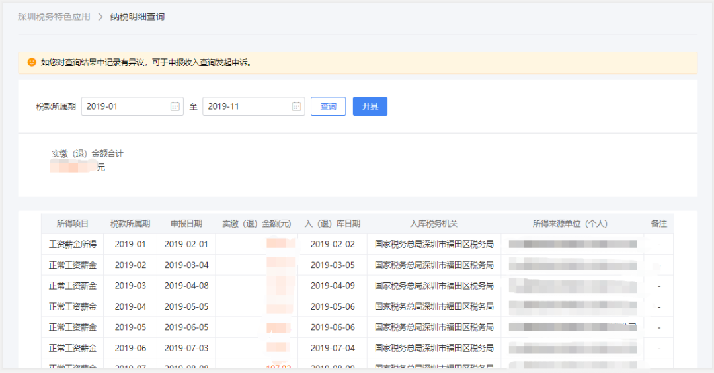
Task: Click the 入（退）库日期 column header
Action: tap(333, 224)
